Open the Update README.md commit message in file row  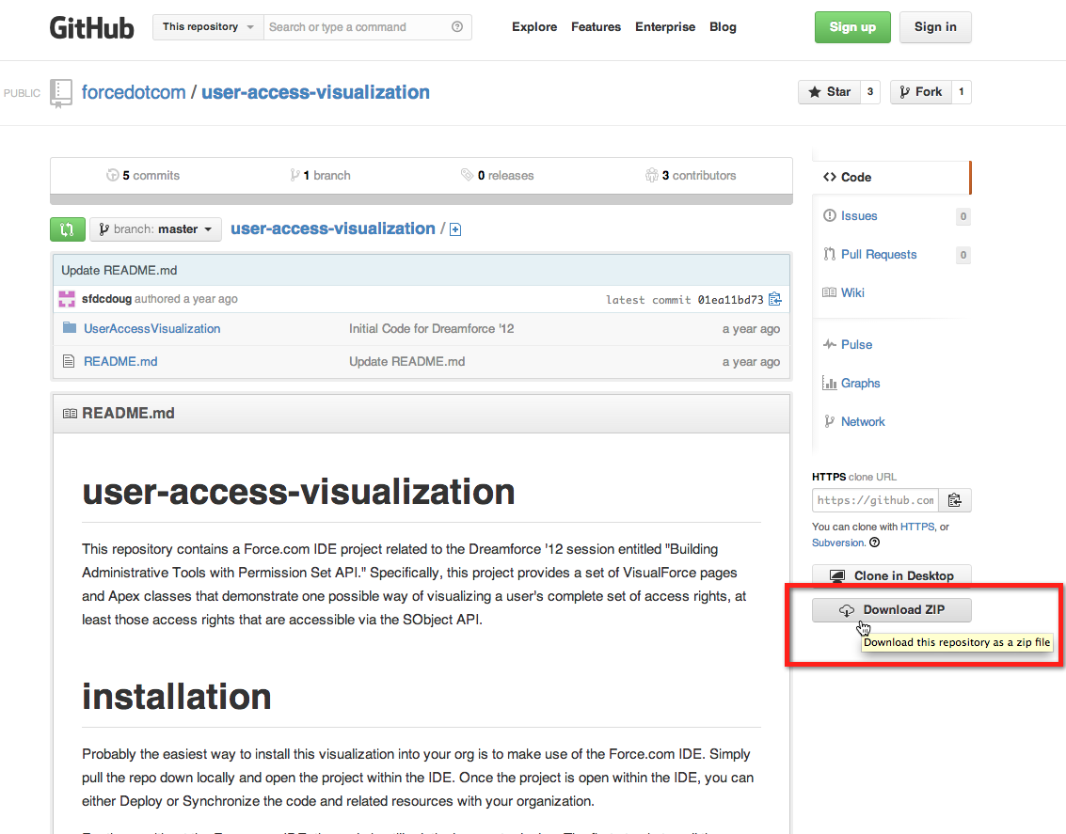coord(406,362)
